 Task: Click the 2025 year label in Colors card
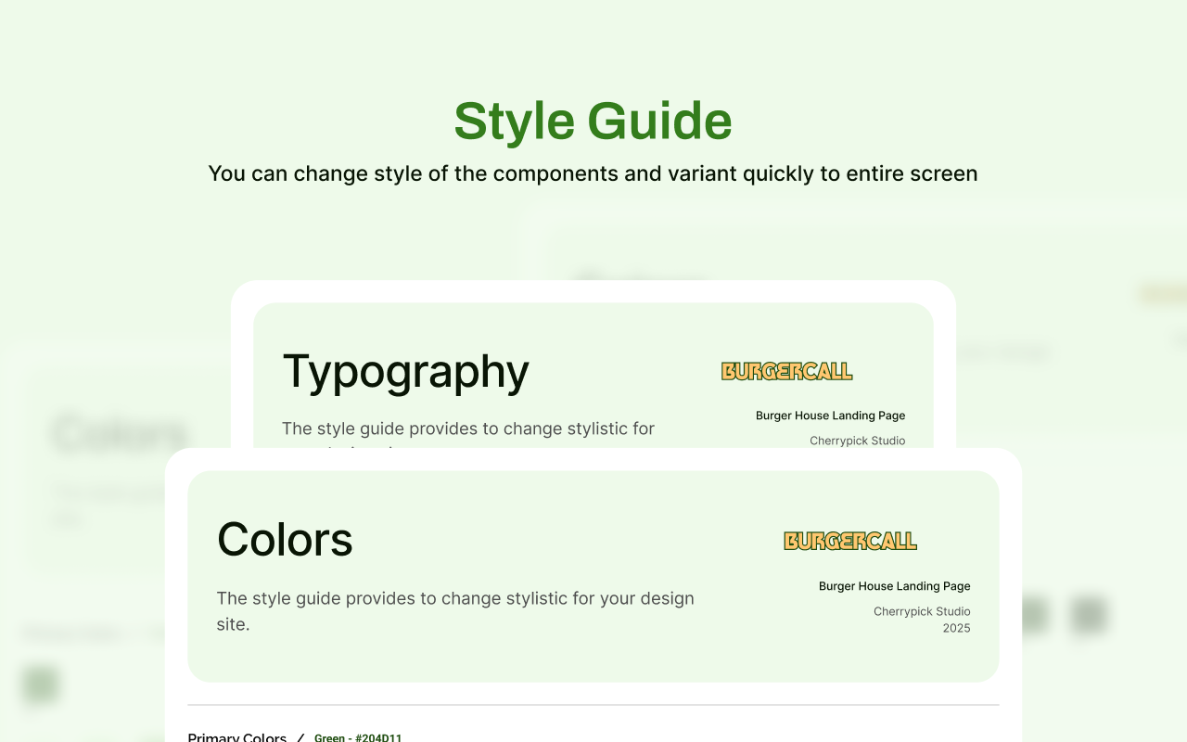pyautogui.click(x=956, y=628)
